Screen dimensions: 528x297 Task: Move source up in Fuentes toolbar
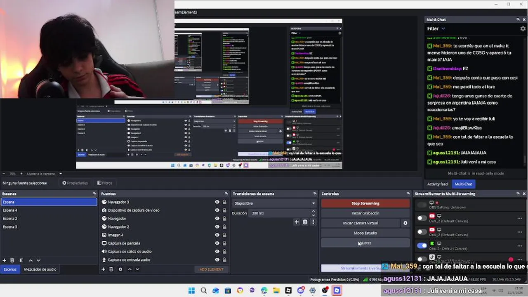pos(130,269)
